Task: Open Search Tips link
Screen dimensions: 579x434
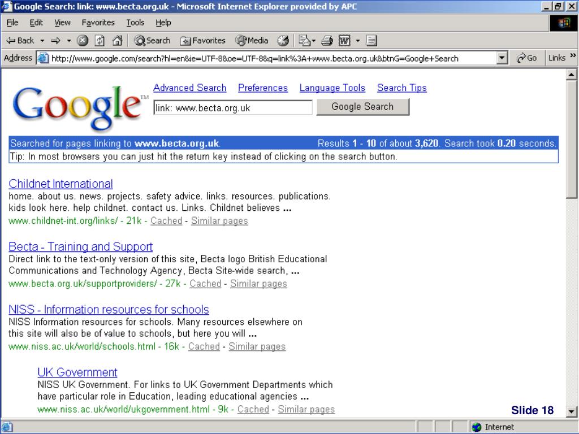Action: point(402,88)
